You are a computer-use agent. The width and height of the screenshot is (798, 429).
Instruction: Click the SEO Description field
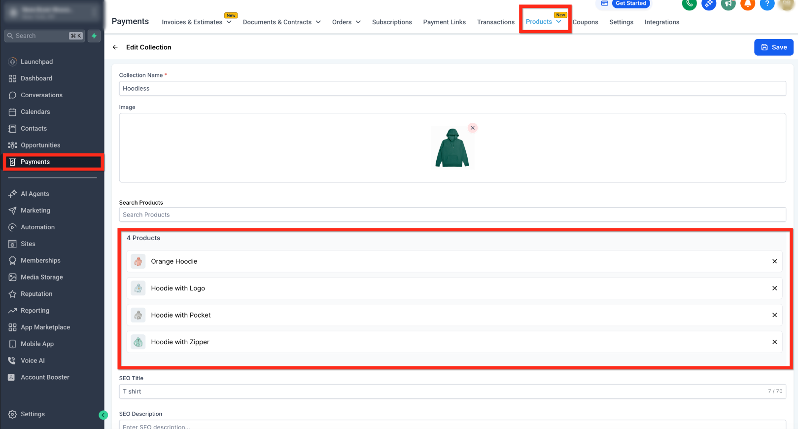coord(452,425)
